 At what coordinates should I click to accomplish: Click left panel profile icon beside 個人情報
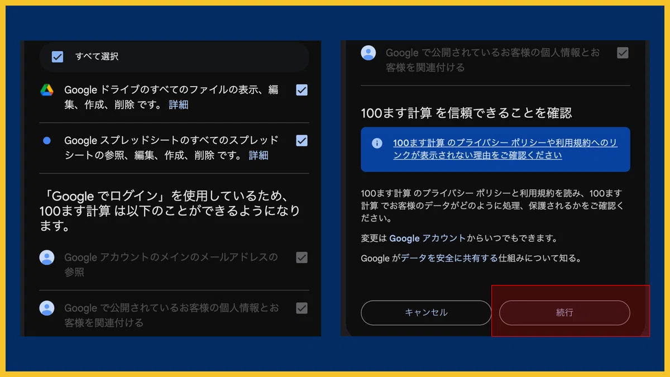tap(47, 308)
